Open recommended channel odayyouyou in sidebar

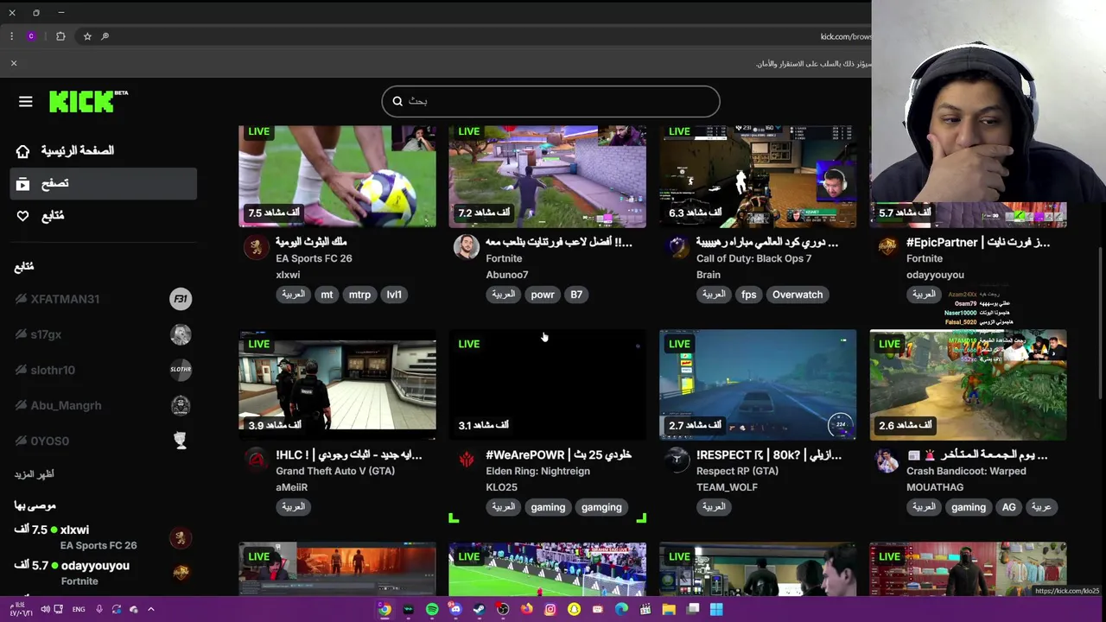coord(104,573)
